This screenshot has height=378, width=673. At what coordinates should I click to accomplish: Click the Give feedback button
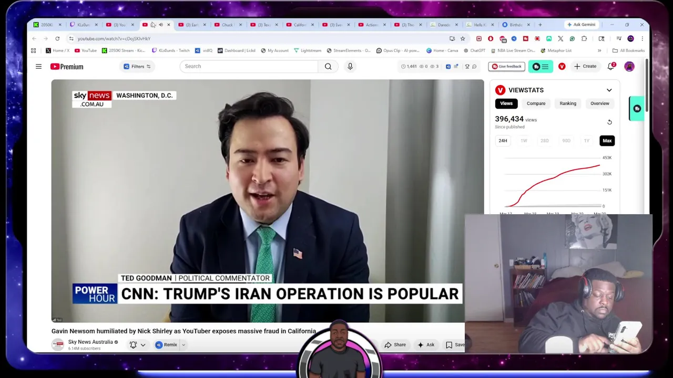(507, 67)
